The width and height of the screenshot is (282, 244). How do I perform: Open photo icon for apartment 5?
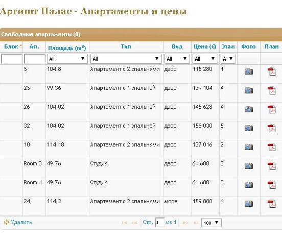click(x=249, y=71)
